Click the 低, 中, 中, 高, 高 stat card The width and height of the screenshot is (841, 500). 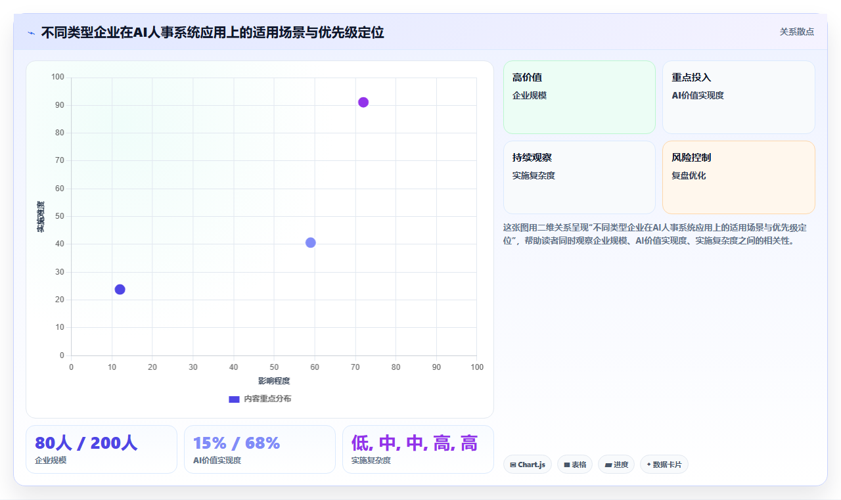coord(418,449)
